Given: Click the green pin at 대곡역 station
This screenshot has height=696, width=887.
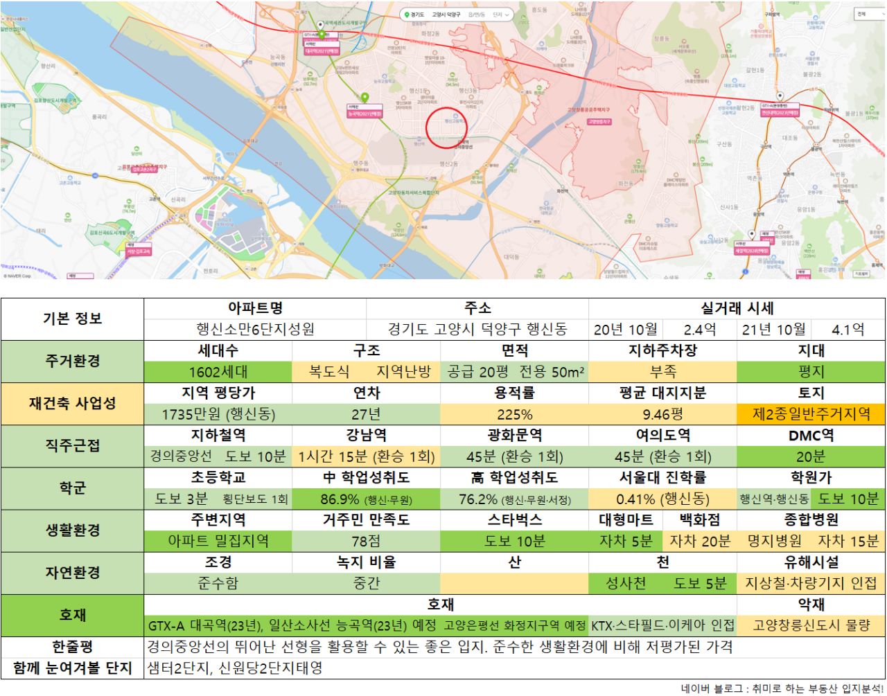Looking at the screenshot, I should [x=322, y=34].
